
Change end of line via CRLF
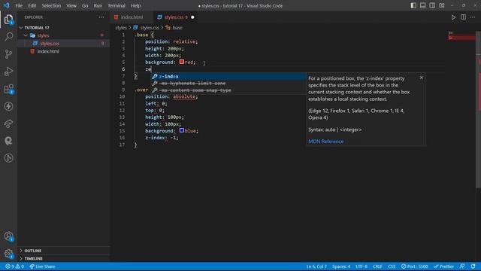click(x=377, y=266)
